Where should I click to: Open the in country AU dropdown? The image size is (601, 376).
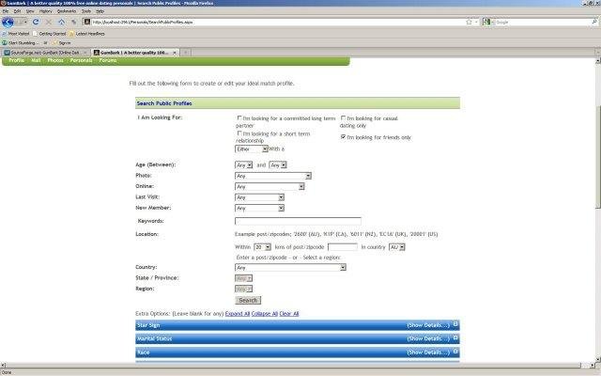pos(396,247)
